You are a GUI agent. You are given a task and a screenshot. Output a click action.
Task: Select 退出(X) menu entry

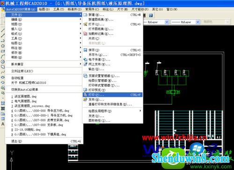click(x=44, y=141)
